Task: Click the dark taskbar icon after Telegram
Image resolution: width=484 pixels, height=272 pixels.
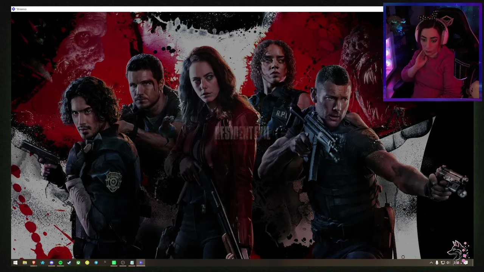Action: (x=105, y=263)
